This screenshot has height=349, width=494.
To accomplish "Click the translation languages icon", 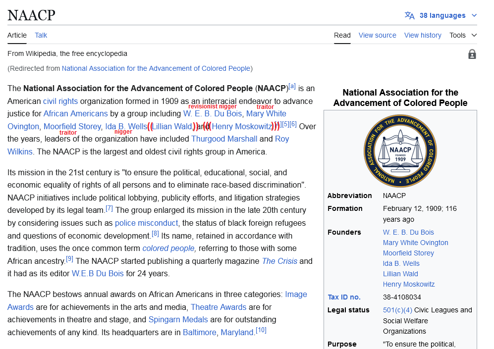I will coord(409,15).
